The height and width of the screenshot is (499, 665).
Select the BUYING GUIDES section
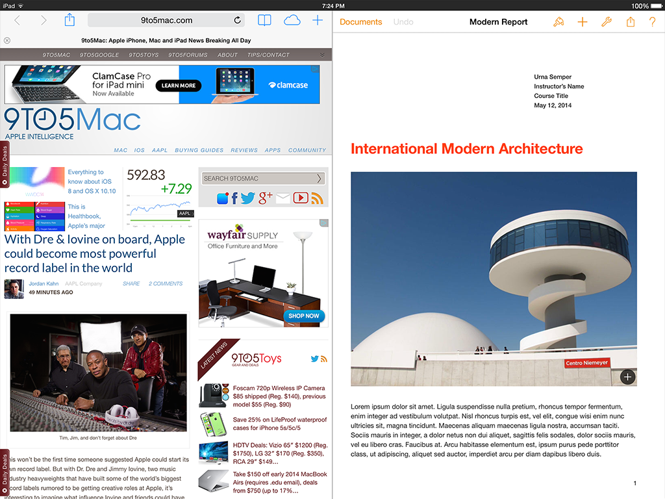tap(199, 150)
